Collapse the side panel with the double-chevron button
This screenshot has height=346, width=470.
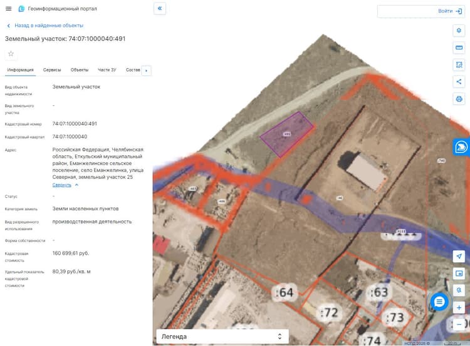click(160, 8)
